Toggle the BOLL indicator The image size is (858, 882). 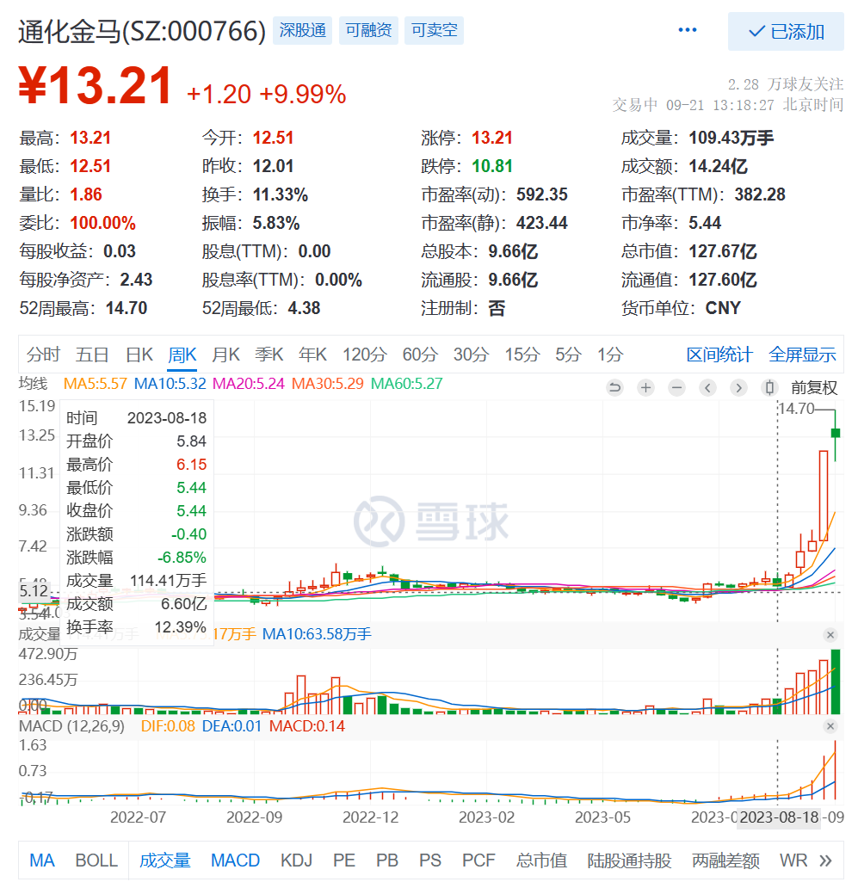pos(96,860)
